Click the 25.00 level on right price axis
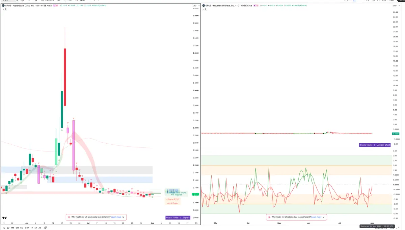The width and height of the screenshot is (405, 230). [x=395, y=12]
